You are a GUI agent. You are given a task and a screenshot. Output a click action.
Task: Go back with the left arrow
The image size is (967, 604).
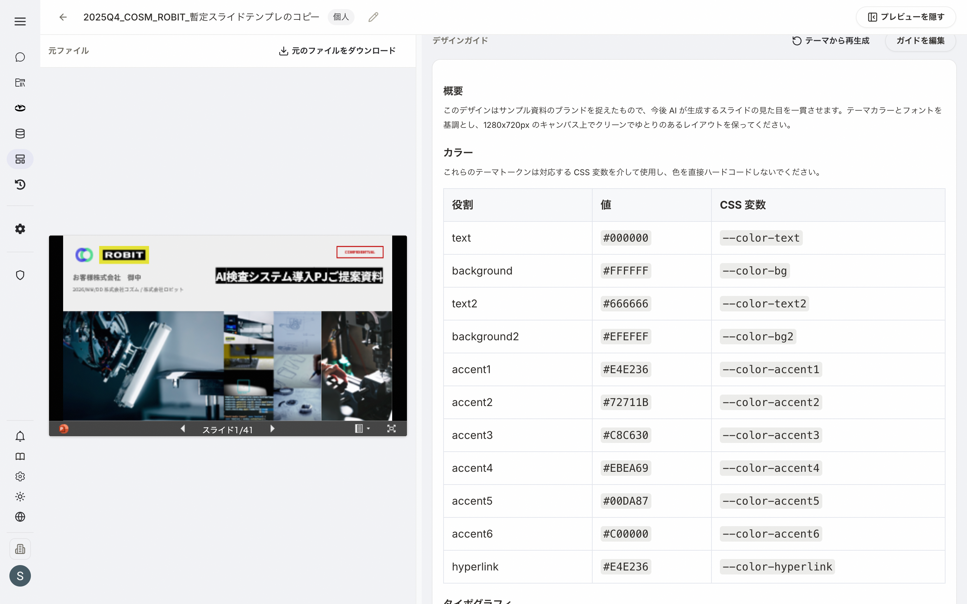coord(63,17)
